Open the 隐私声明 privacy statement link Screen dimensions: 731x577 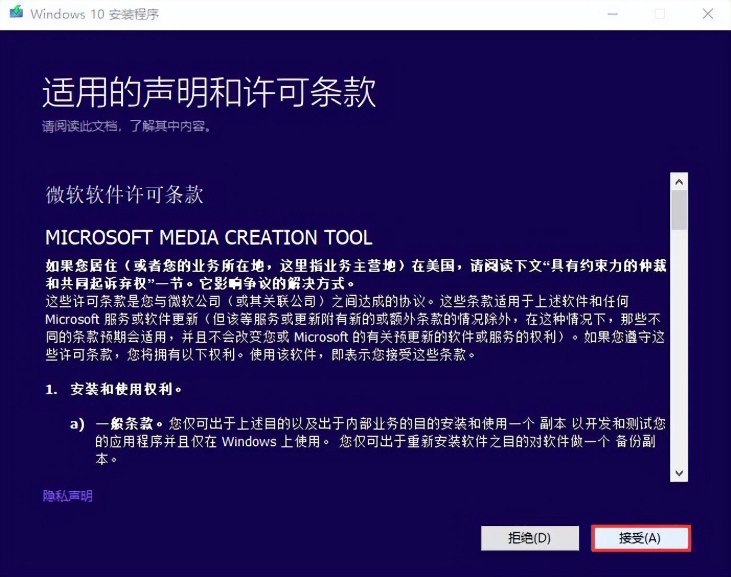[x=67, y=496]
